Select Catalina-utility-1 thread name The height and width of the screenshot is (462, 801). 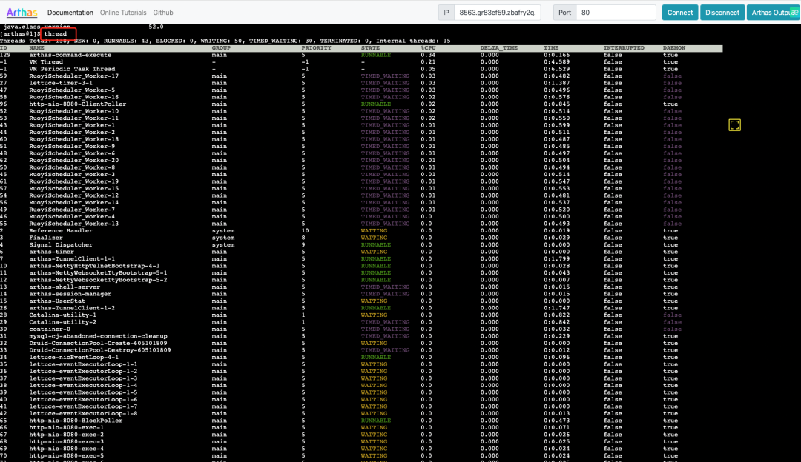pos(63,315)
